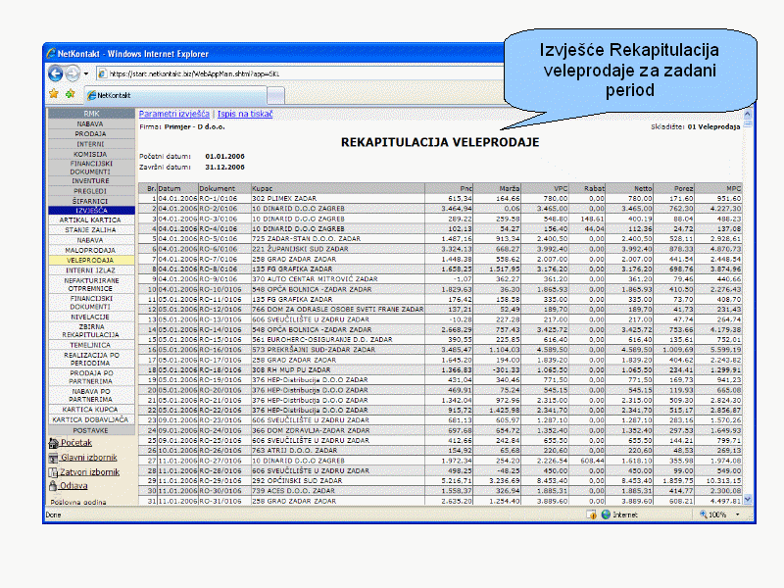Click the Porez column header
Image resolution: width=784 pixels, height=588 pixels.
[674, 188]
